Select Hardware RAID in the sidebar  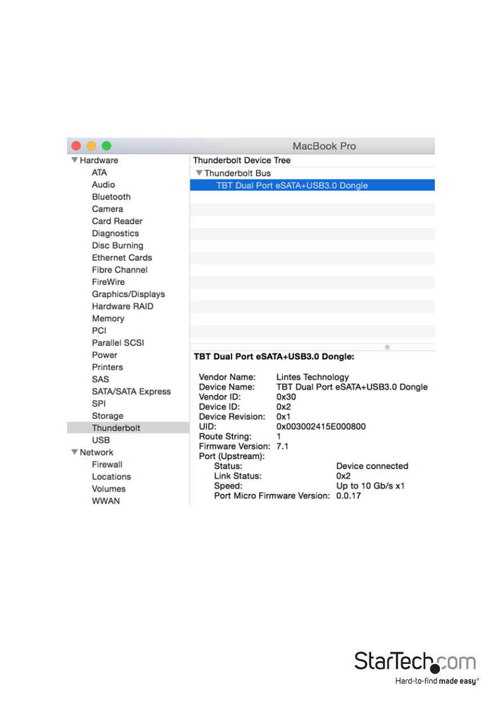tap(123, 306)
